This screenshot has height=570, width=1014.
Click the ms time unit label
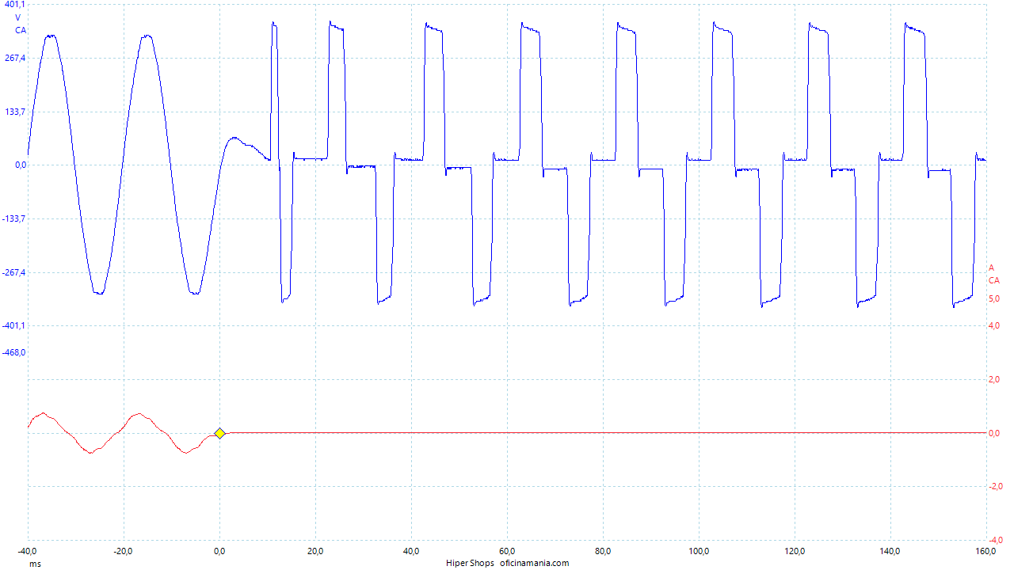35,564
